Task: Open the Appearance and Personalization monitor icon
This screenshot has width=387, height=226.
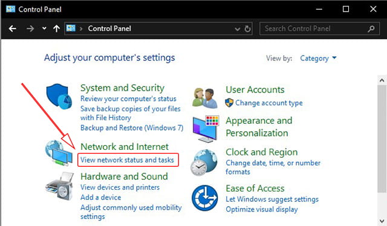Action: 206,129
